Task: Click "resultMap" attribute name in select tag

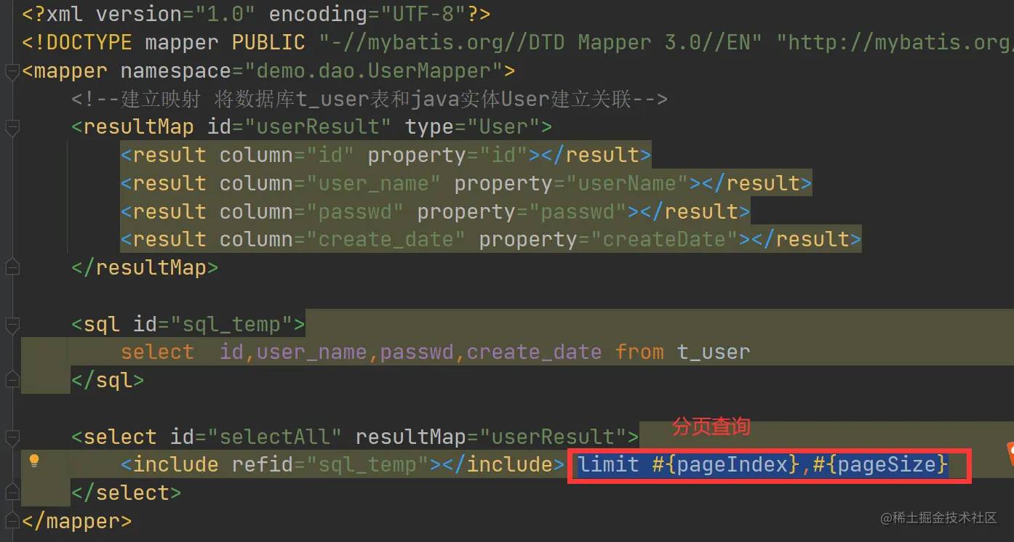Action: coord(411,437)
